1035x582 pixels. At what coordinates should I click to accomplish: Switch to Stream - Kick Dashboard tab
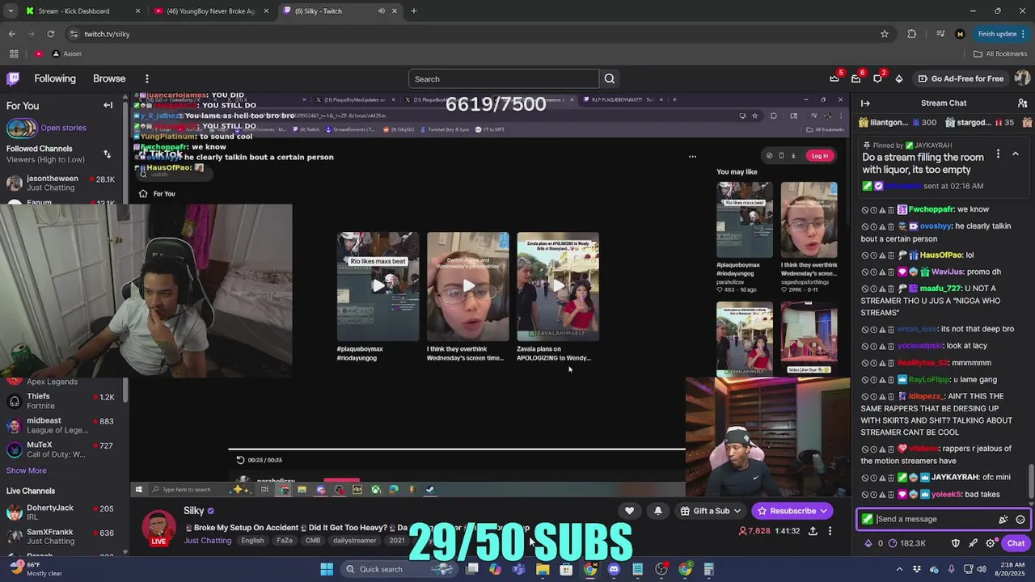pos(82,11)
